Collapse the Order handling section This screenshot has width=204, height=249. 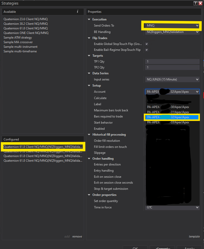click(89, 158)
